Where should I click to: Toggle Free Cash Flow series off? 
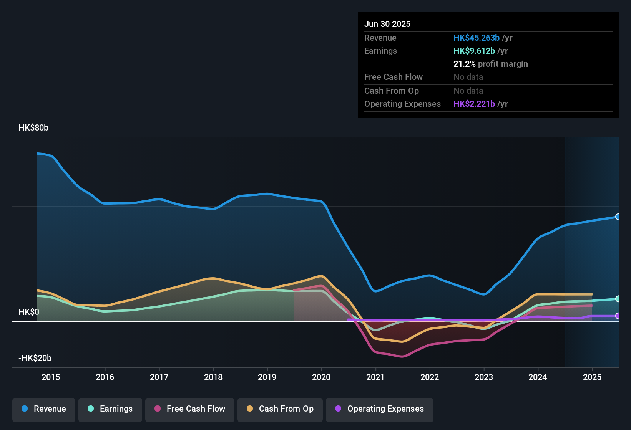pos(189,409)
